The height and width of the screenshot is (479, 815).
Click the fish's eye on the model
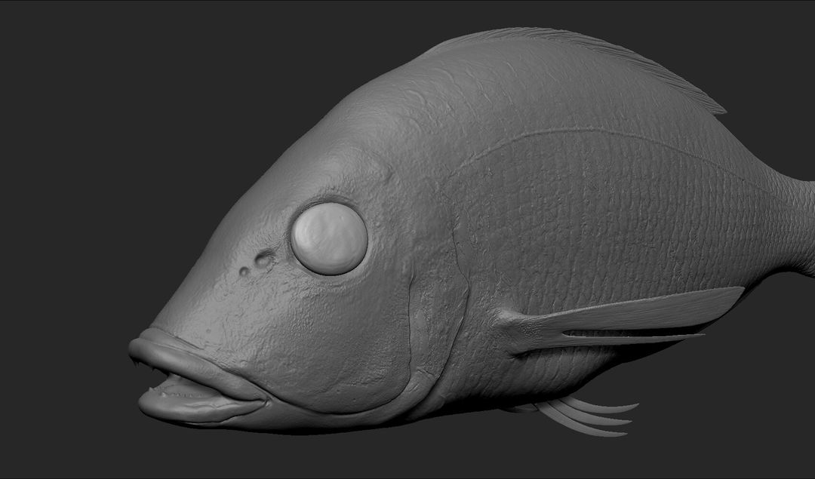[x=329, y=235]
